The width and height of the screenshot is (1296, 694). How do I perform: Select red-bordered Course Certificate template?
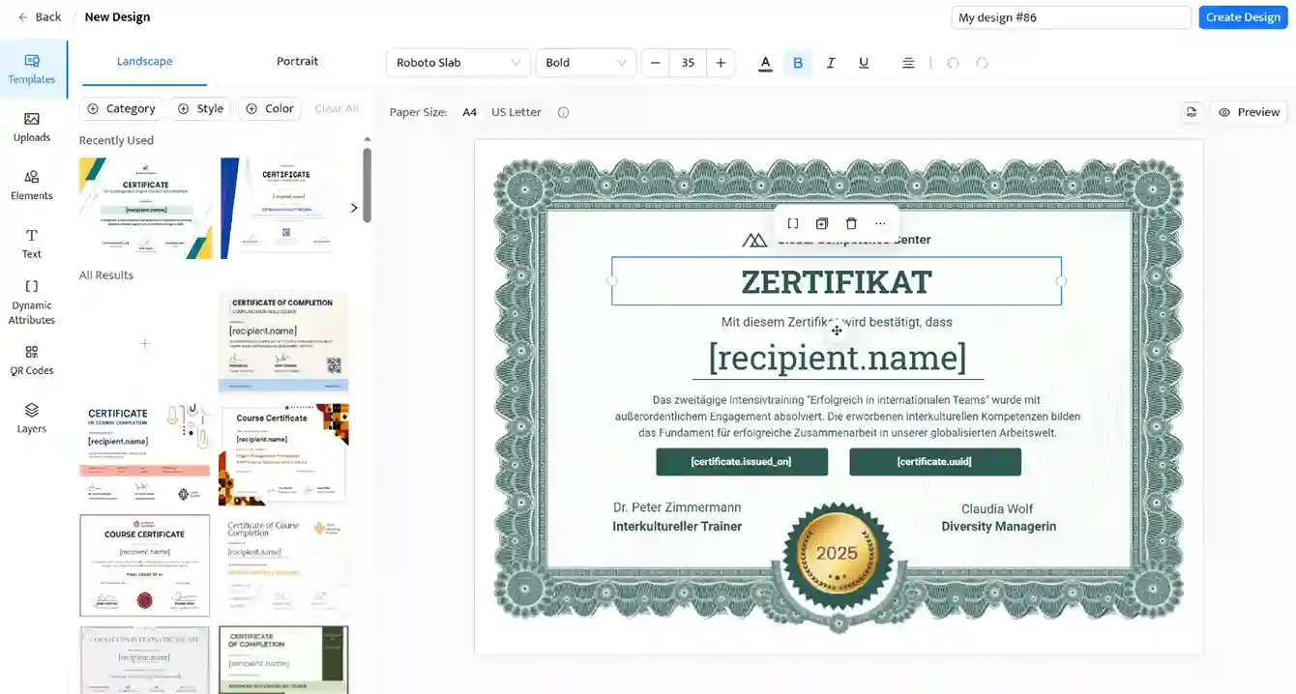pyautogui.click(x=145, y=565)
